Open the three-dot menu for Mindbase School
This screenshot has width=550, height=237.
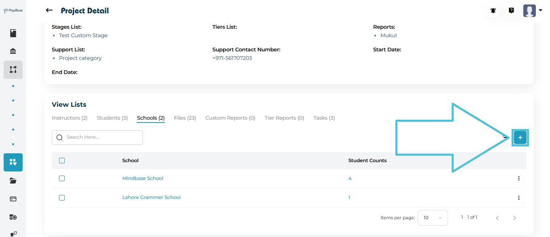coord(518,178)
